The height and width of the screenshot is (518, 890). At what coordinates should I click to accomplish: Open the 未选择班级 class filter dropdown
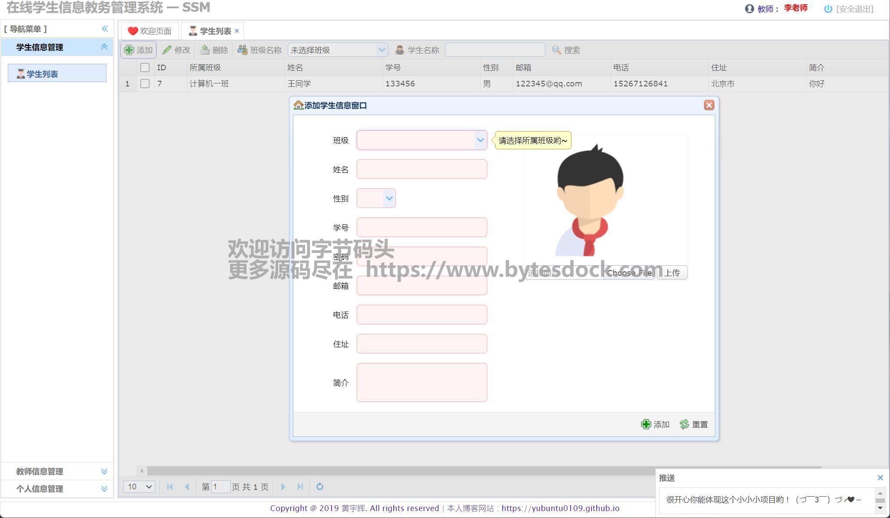coord(382,50)
